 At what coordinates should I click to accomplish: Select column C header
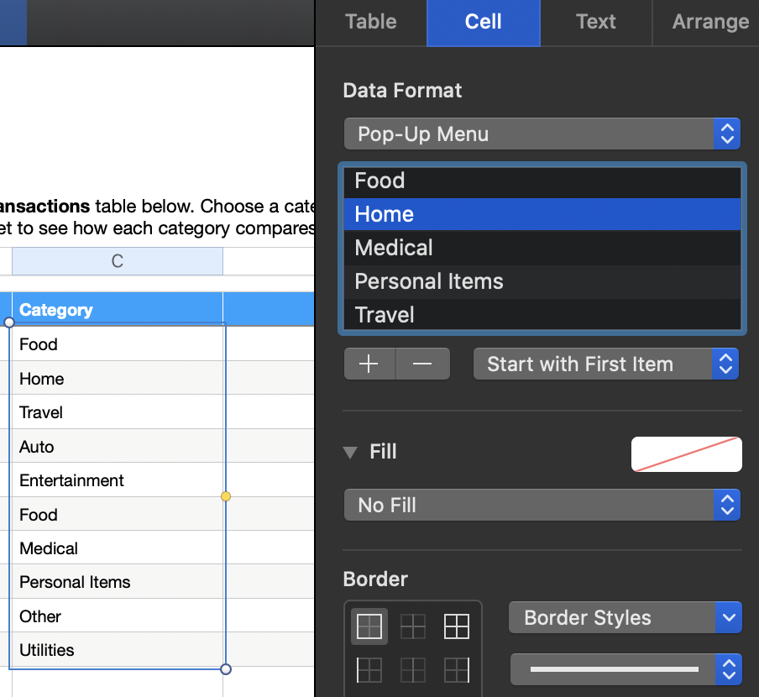point(118,261)
